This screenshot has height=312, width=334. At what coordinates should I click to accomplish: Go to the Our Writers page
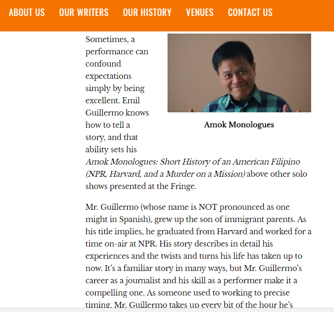tap(83, 12)
